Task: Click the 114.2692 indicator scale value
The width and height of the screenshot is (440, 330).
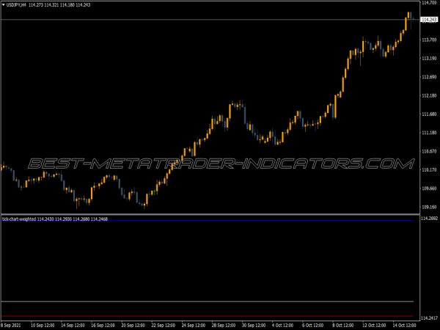Action: tap(430, 218)
